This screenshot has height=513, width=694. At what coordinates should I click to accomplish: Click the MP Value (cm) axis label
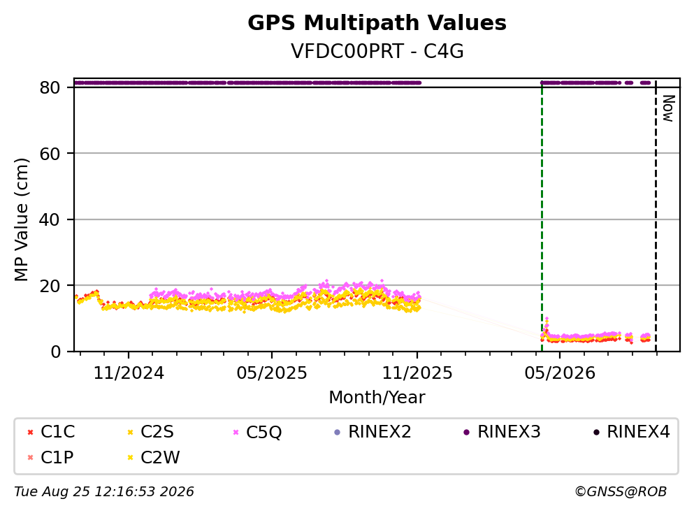tap(21, 219)
